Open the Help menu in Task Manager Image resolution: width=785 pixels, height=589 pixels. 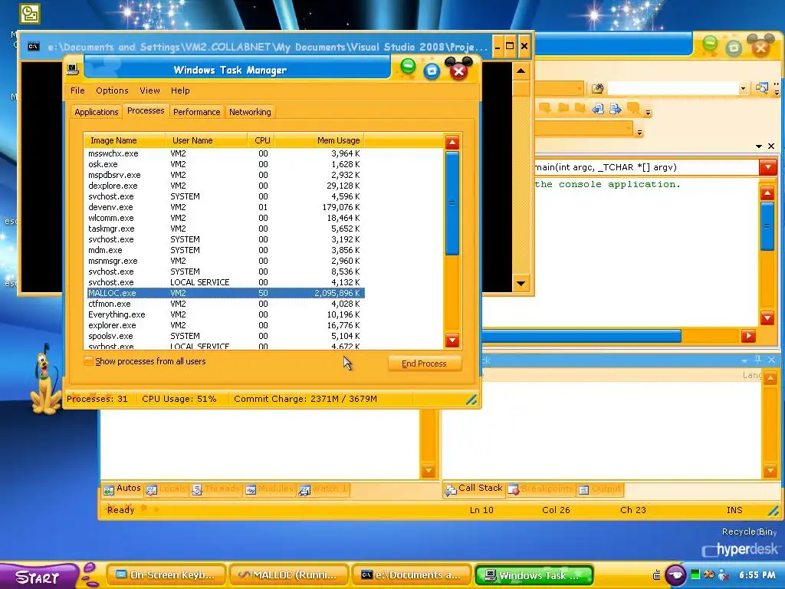180,90
